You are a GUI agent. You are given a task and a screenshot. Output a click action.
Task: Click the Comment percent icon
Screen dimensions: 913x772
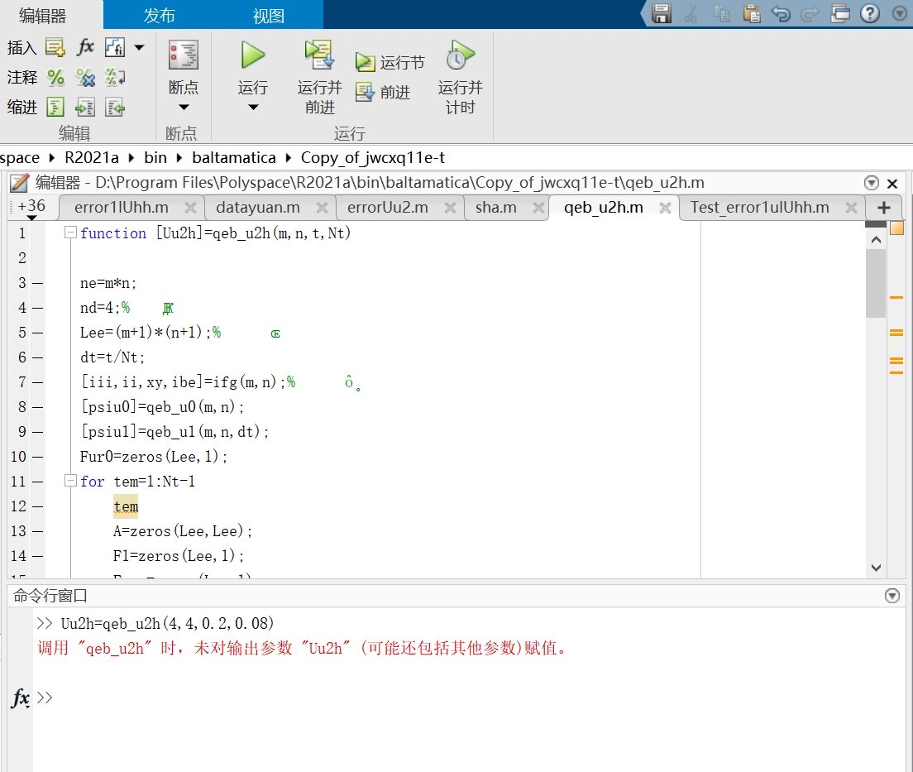[55, 78]
